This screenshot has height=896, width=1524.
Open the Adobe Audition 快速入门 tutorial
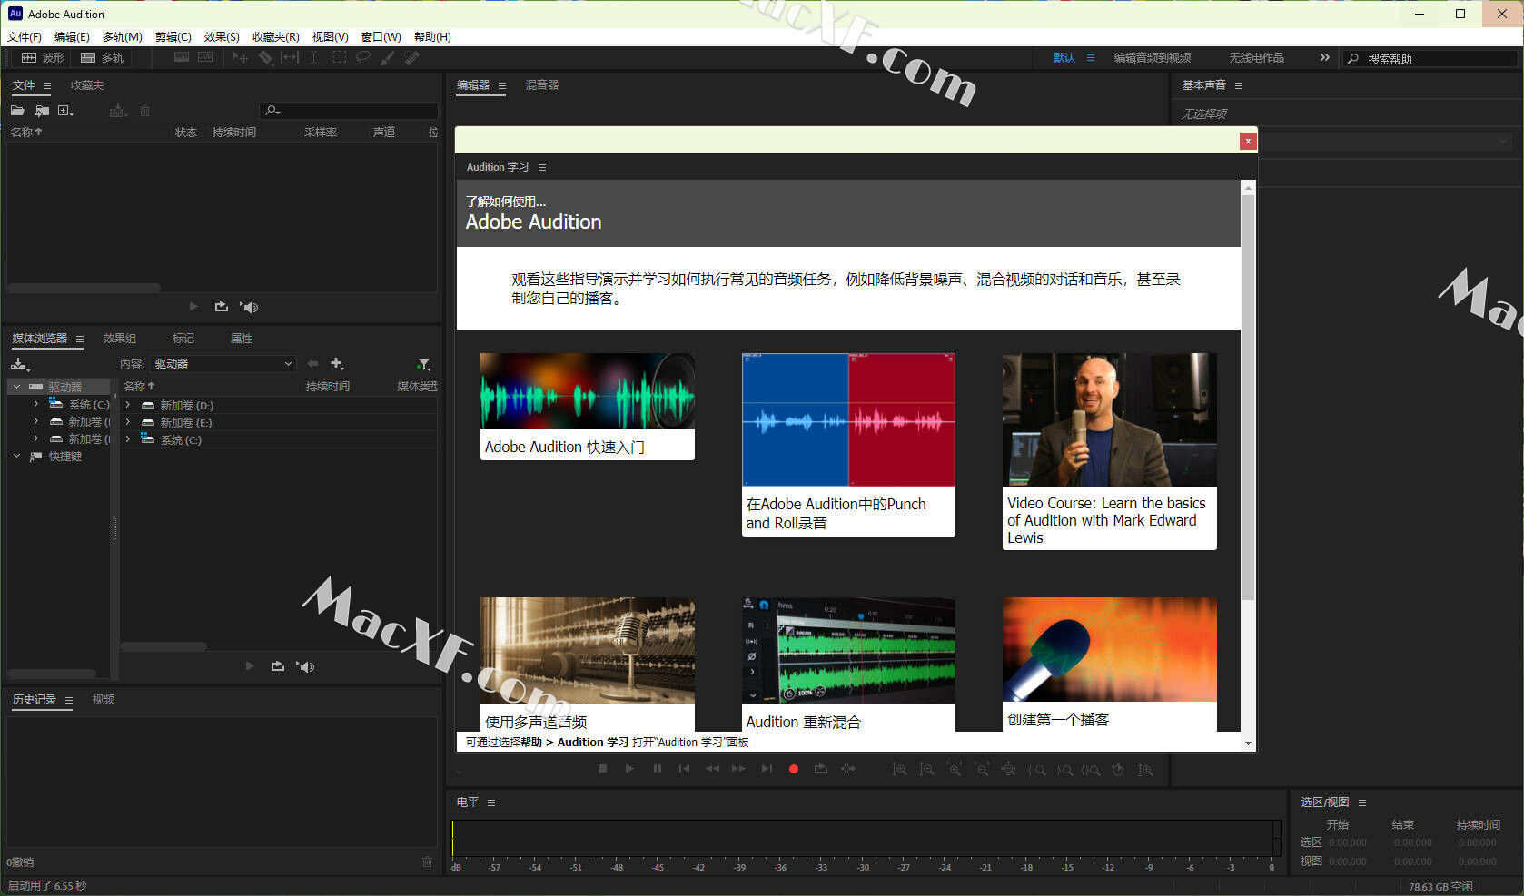click(x=588, y=407)
